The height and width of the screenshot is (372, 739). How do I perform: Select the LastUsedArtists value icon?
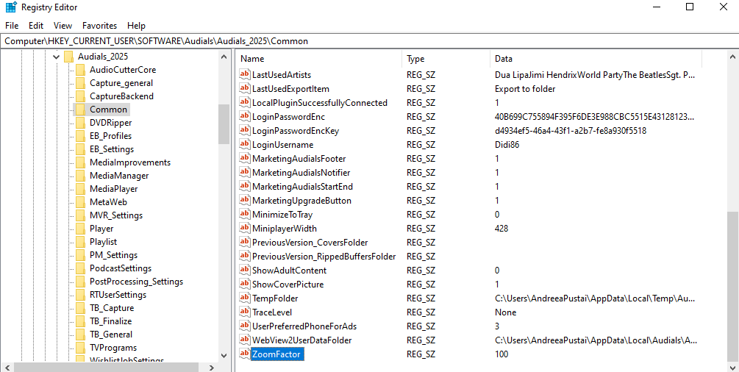point(245,75)
